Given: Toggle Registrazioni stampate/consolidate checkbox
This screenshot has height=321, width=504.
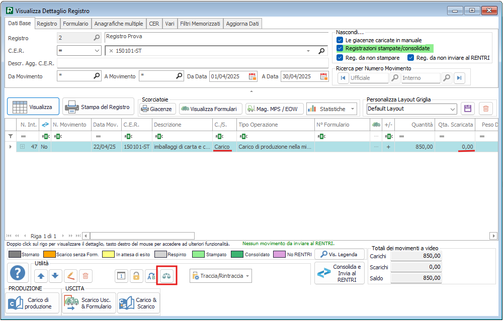Looking at the screenshot, I should (340, 48).
